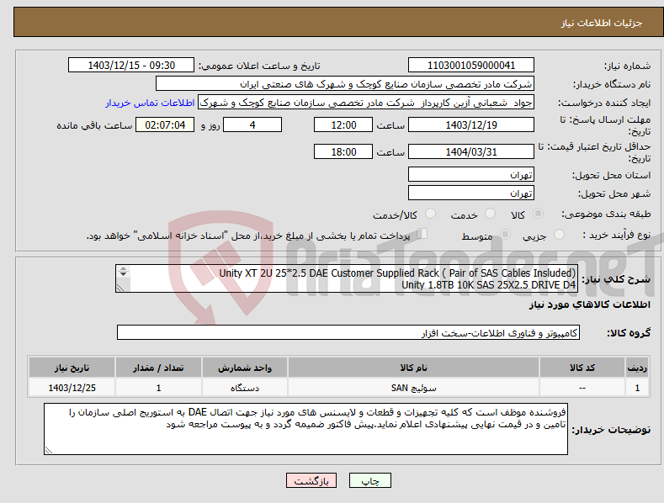Click the تعداد / مقدار column header
This screenshot has width=664, height=503.
click(x=158, y=368)
